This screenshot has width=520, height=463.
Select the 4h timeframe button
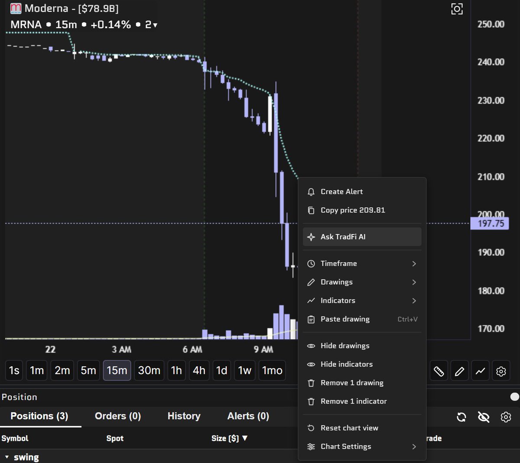[199, 371]
